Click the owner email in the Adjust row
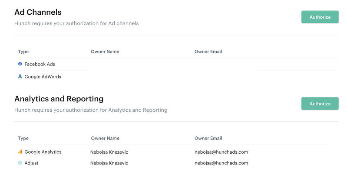The width and height of the screenshot is (347, 181). (221, 163)
